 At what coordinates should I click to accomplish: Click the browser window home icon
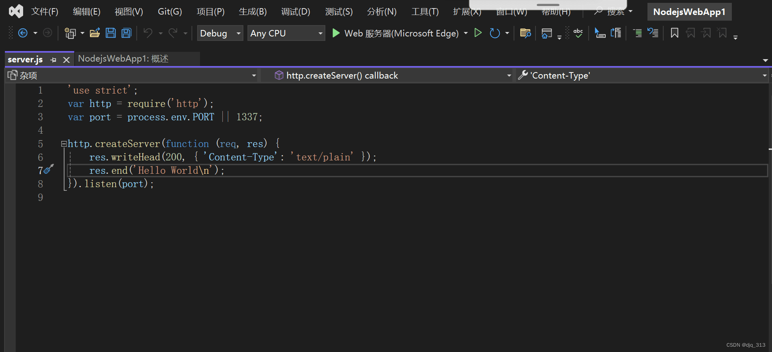pyautogui.click(x=546, y=33)
